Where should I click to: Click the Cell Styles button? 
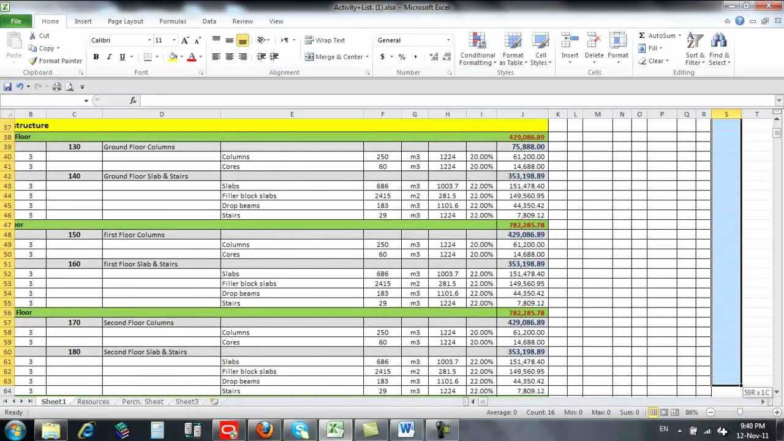538,49
